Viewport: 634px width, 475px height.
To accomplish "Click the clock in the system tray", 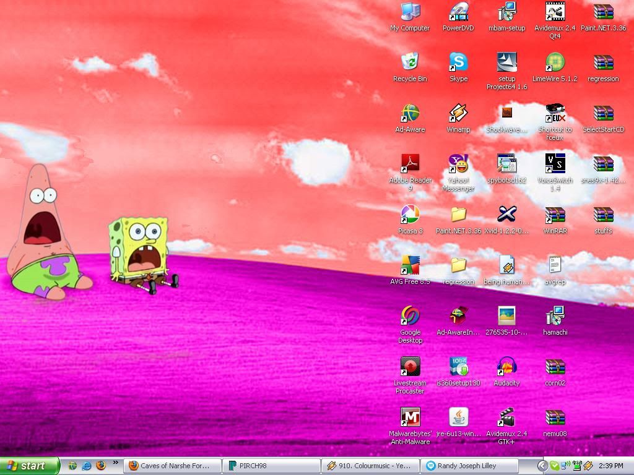I will 611,466.
